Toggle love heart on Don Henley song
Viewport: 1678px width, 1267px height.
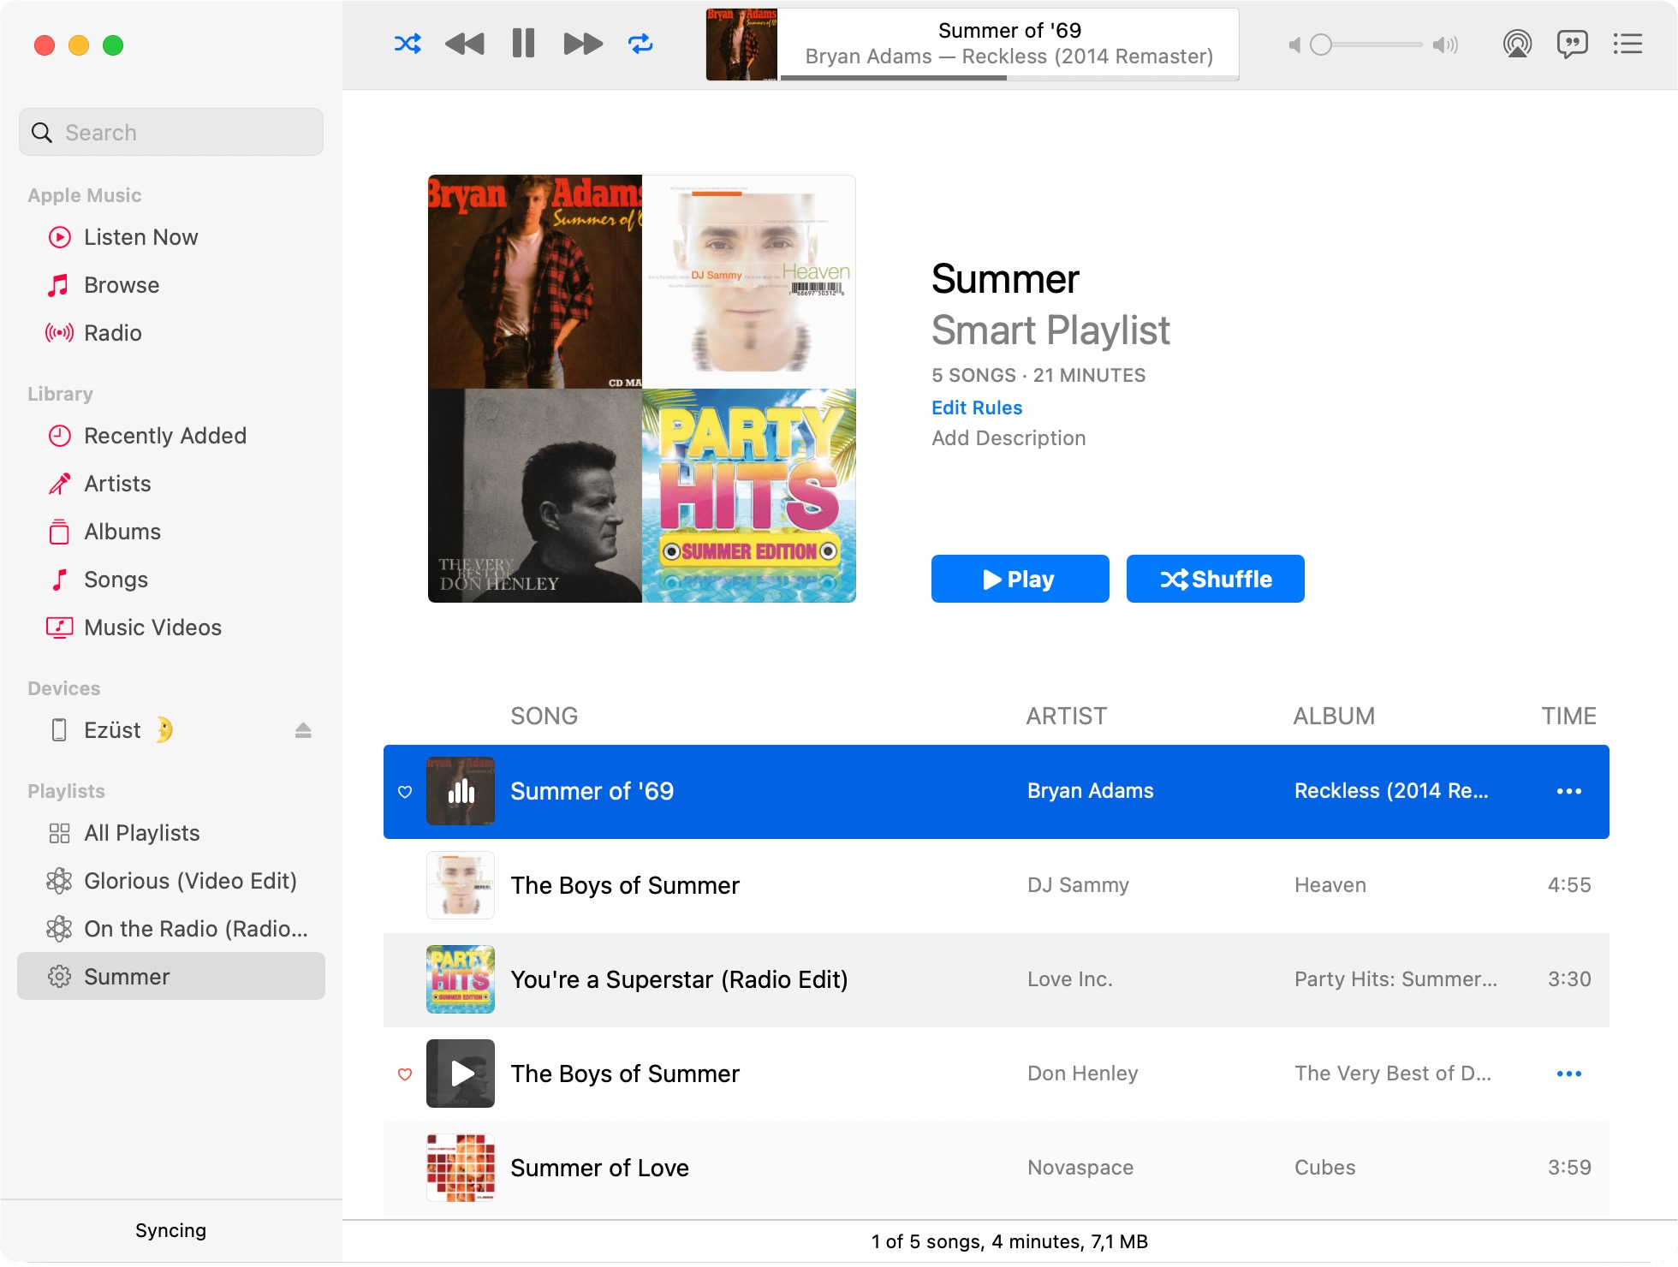point(405,1074)
